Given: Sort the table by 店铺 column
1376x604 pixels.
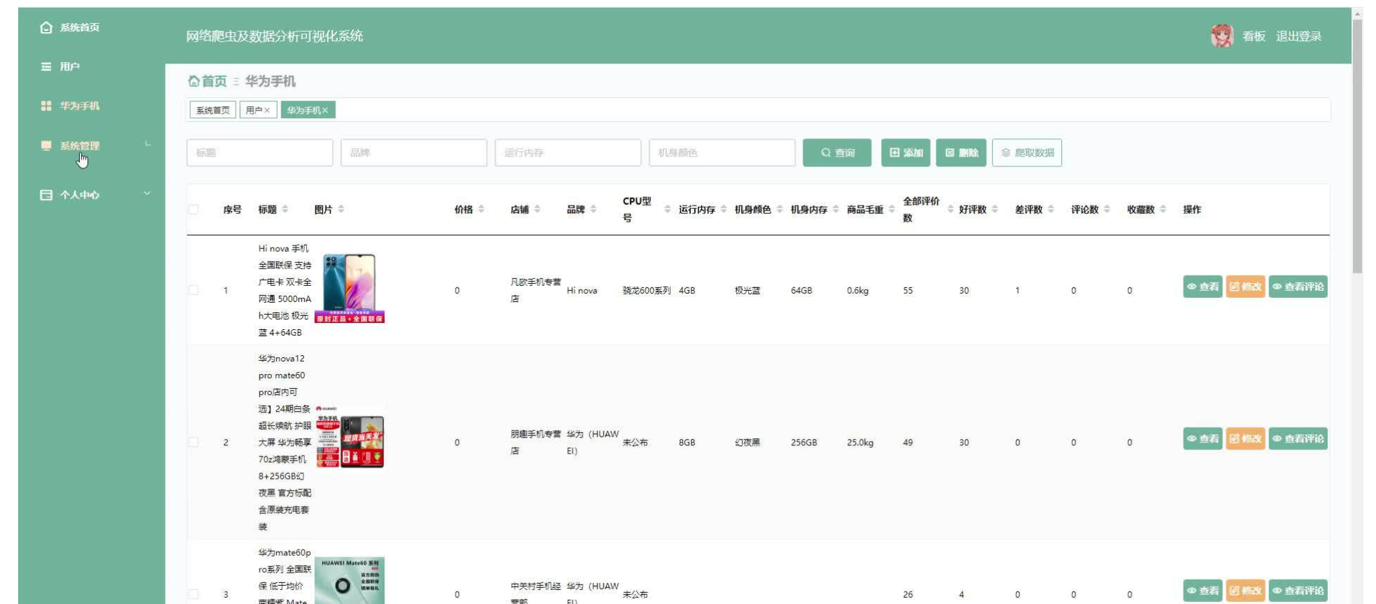Looking at the screenshot, I should click(537, 209).
